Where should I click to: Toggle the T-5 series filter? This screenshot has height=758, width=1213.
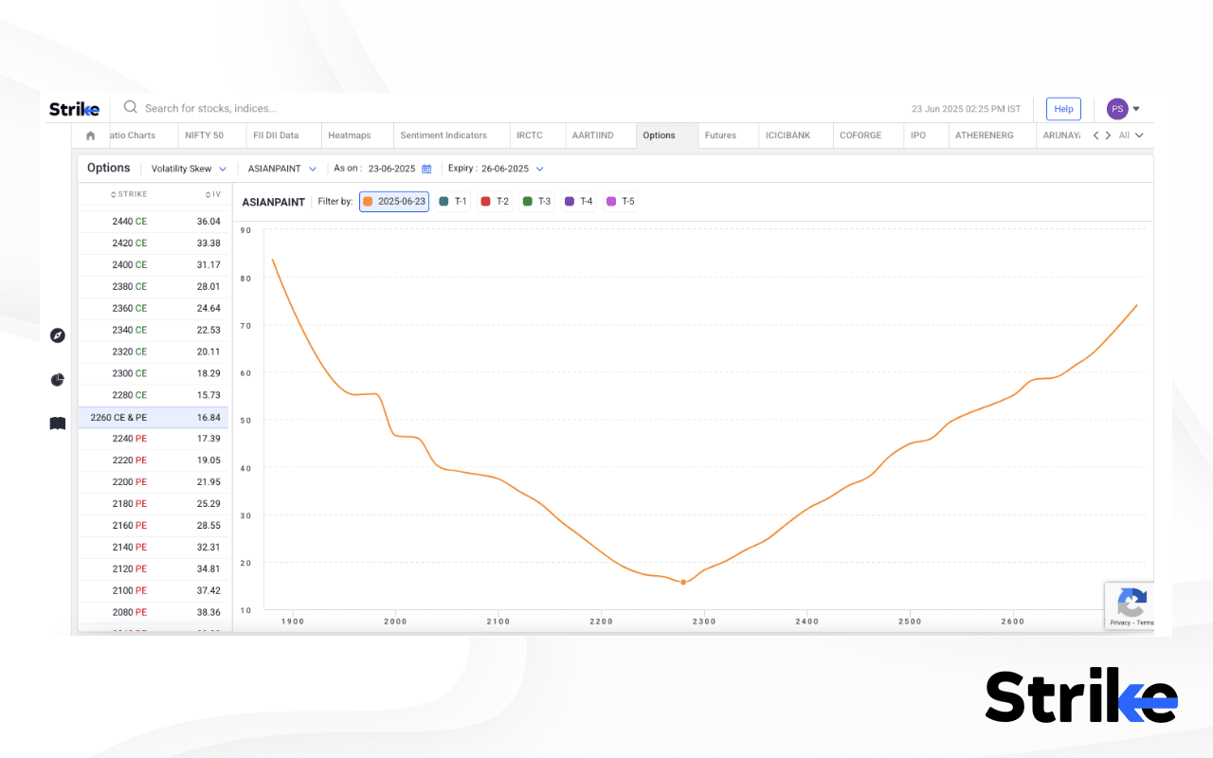(620, 201)
